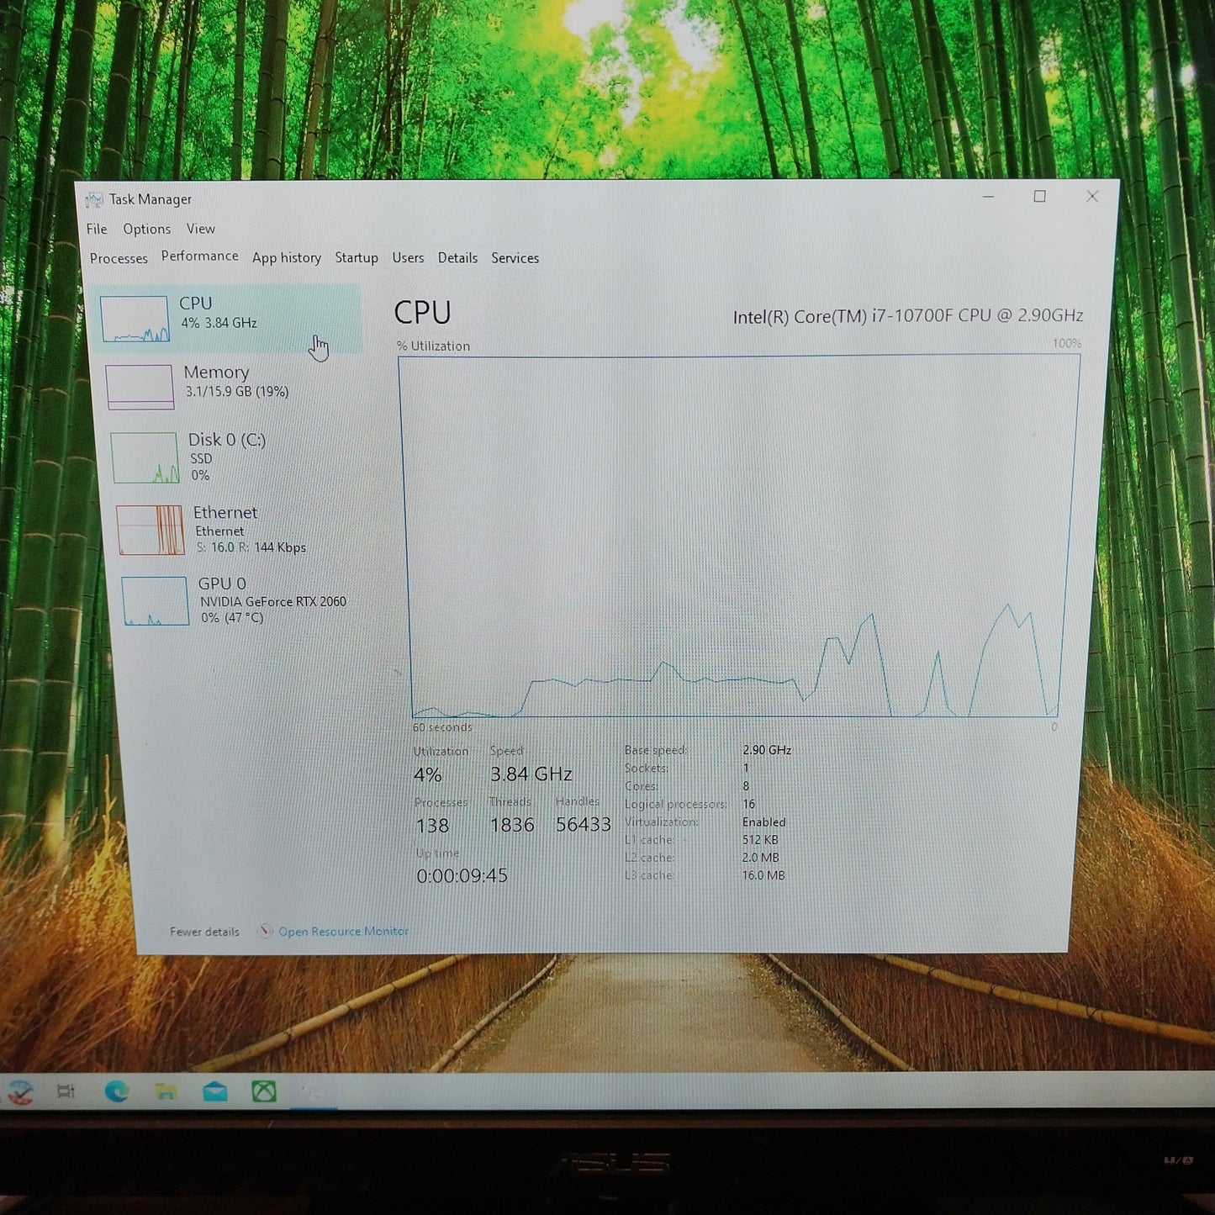Image resolution: width=1215 pixels, height=1215 pixels.
Task: Click the Resource Monitor icon
Action: (265, 931)
